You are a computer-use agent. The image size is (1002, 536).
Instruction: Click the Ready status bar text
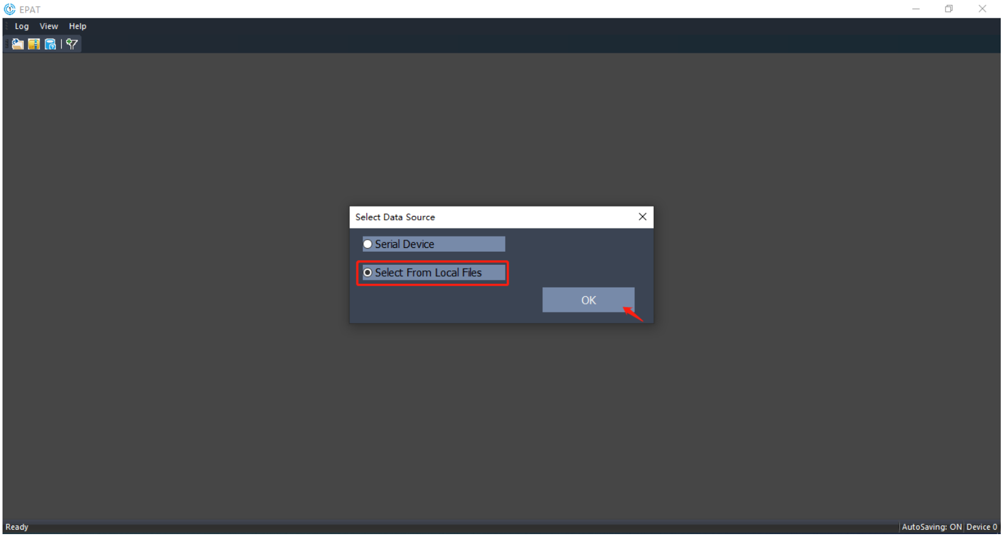(x=17, y=527)
